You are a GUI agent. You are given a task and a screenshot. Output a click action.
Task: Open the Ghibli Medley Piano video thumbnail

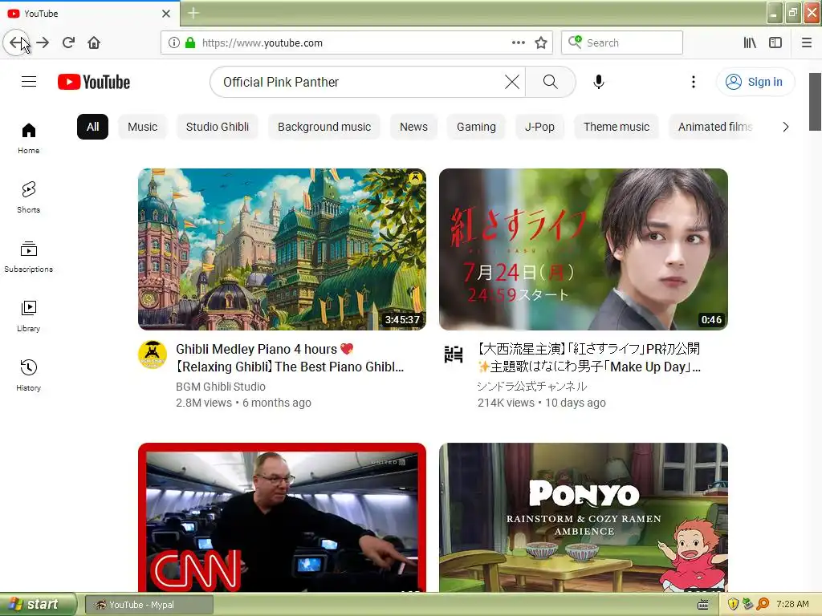click(x=282, y=249)
